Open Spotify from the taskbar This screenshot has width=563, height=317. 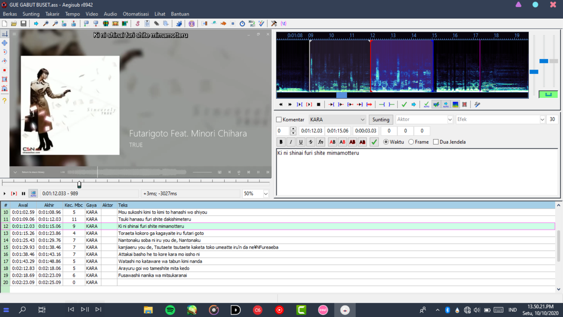[170, 309]
